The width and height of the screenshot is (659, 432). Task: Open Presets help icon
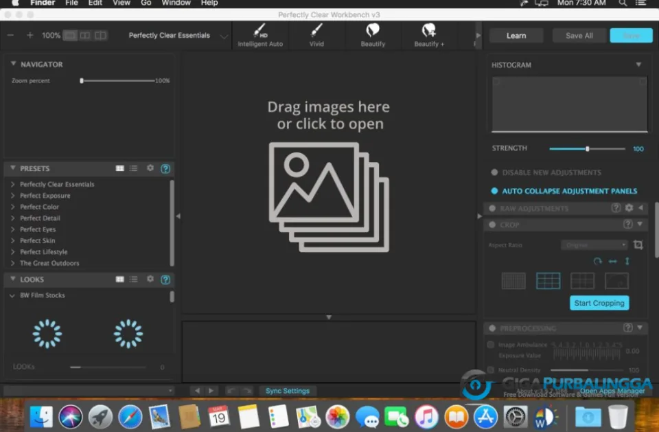tap(165, 169)
